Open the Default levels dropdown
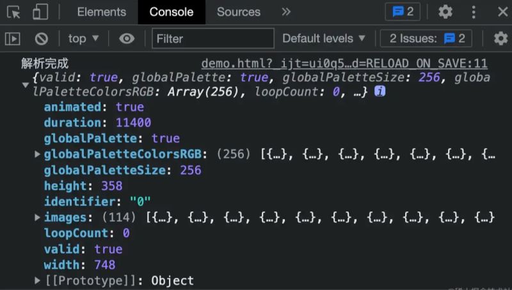The width and height of the screenshot is (512, 290). pos(324,39)
